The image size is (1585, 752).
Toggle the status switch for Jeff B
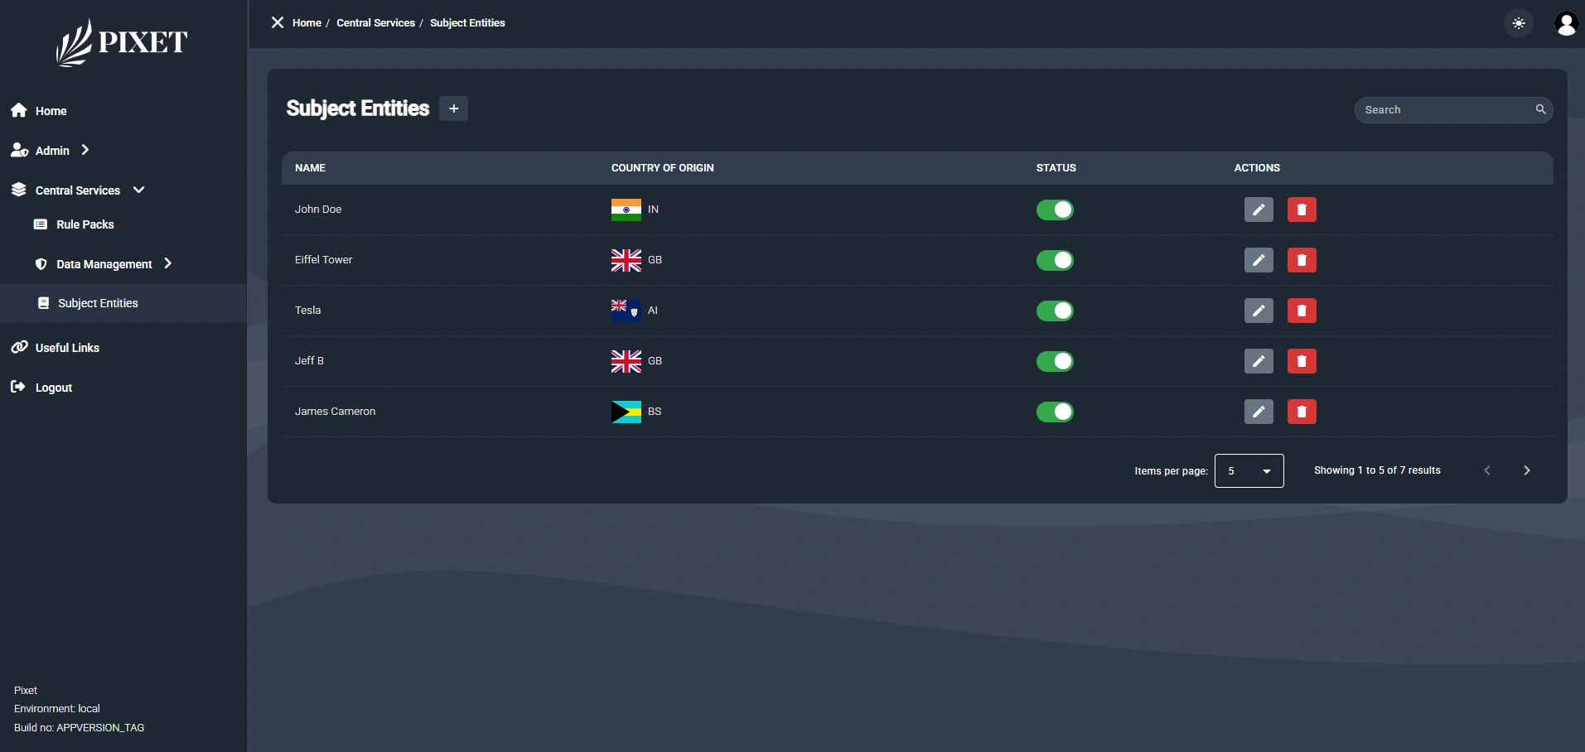pyautogui.click(x=1055, y=361)
